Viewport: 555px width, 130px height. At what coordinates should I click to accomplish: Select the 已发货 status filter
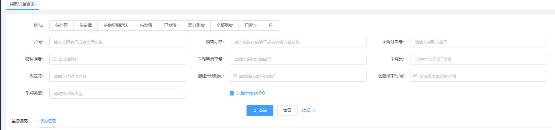(x=170, y=25)
